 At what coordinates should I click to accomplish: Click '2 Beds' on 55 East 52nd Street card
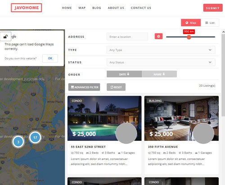92,153
